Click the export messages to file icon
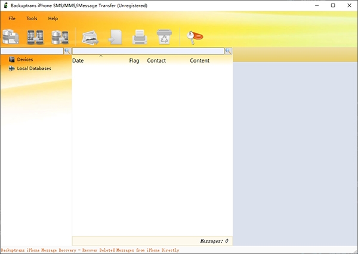Viewport: 358px width, 254px height. pos(115,37)
